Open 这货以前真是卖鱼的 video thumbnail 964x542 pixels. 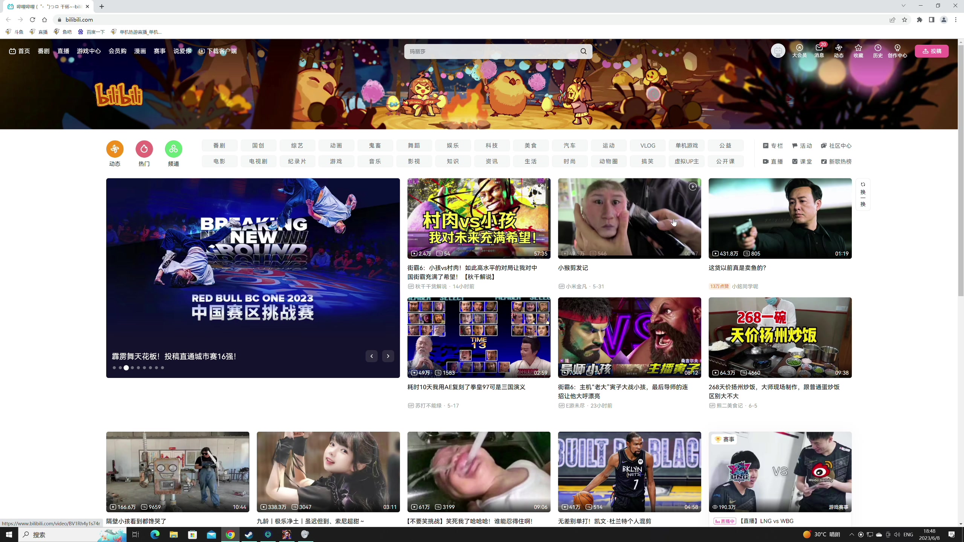point(780,218)
